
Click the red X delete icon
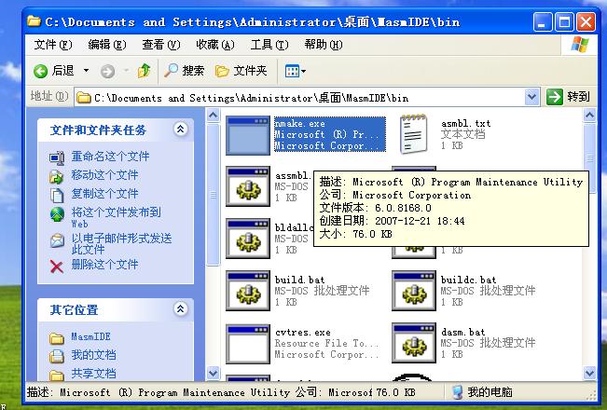57,266
